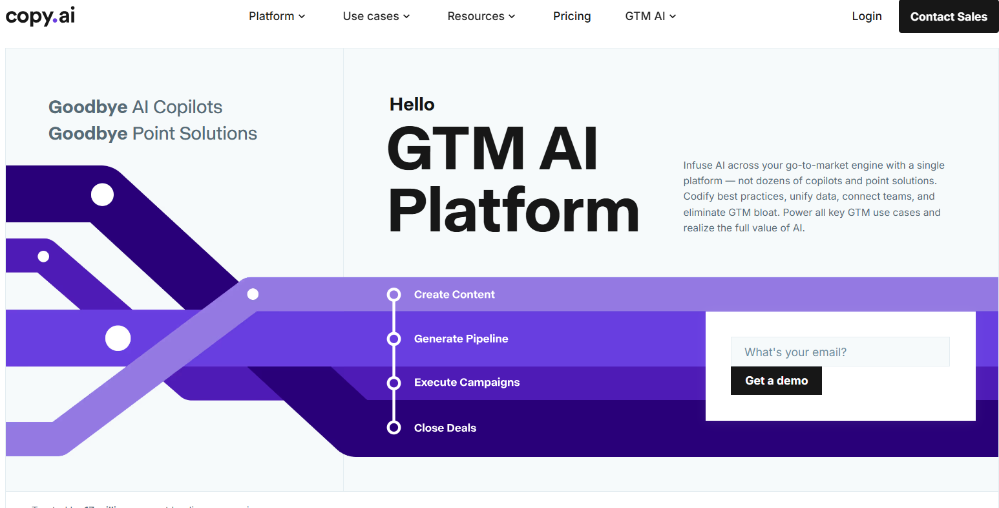
Task: Go to the Pricing page
Action: (x=572, y=16)
